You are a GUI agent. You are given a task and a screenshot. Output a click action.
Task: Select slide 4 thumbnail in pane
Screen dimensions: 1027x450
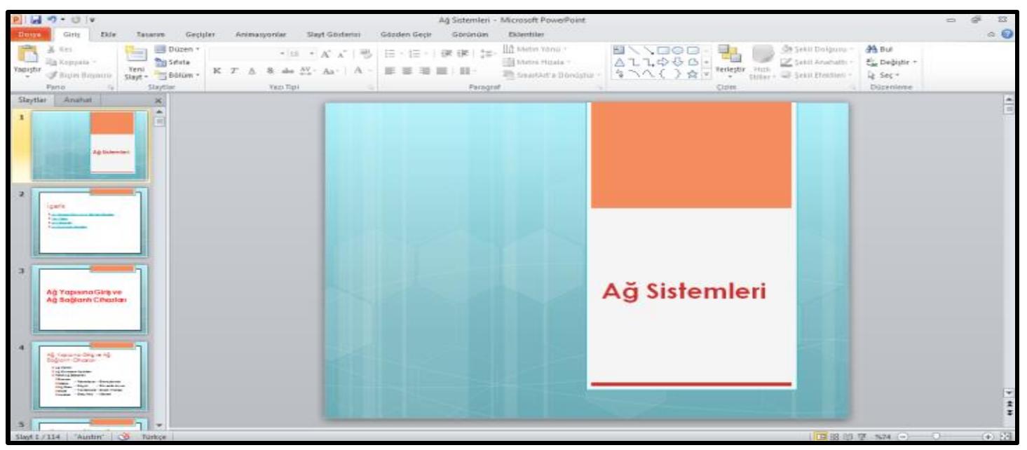(x=89, y=375)
